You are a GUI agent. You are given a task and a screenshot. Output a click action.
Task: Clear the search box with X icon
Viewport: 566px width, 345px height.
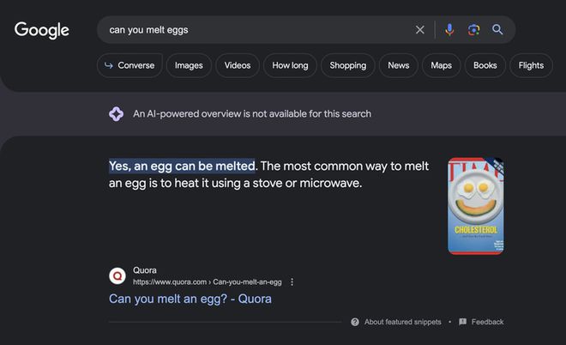[x=420, y=30]
